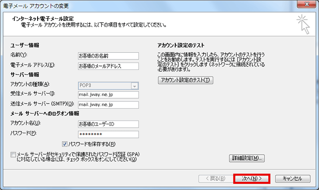This screenshot has width=319, height=190.
Task: Click the アカウント名(U) label
Action: point(25,123)
